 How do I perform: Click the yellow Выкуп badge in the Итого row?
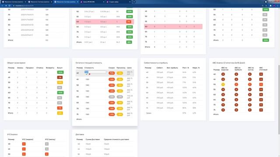pos(60,113)
